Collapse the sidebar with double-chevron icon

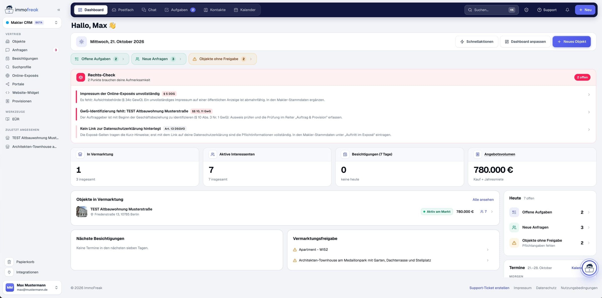click(59, 10)
